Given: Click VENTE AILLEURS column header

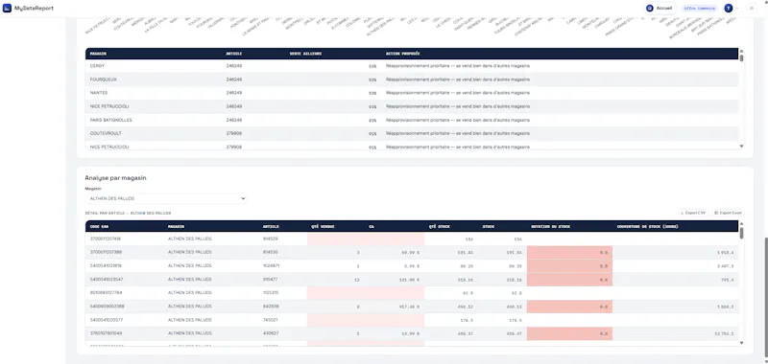Looking at the screenshot, I should tap(305, 54).
